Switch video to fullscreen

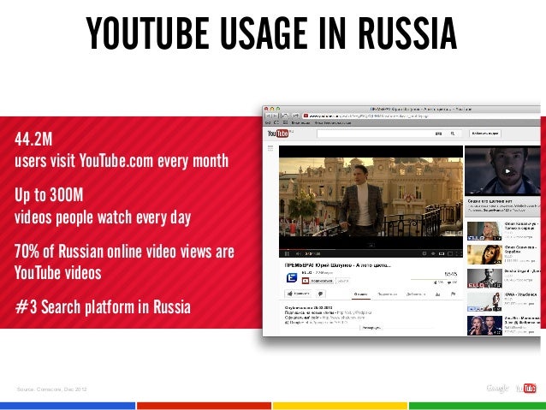click(459, 253)
